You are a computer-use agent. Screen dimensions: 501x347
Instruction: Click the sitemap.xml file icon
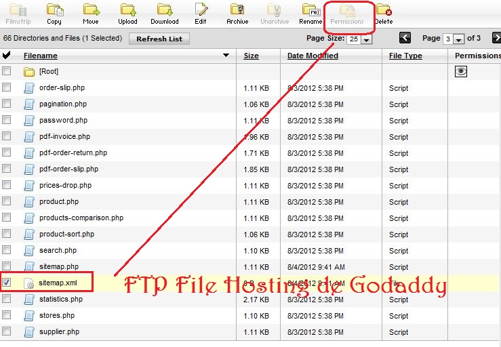tap(29, 283)
